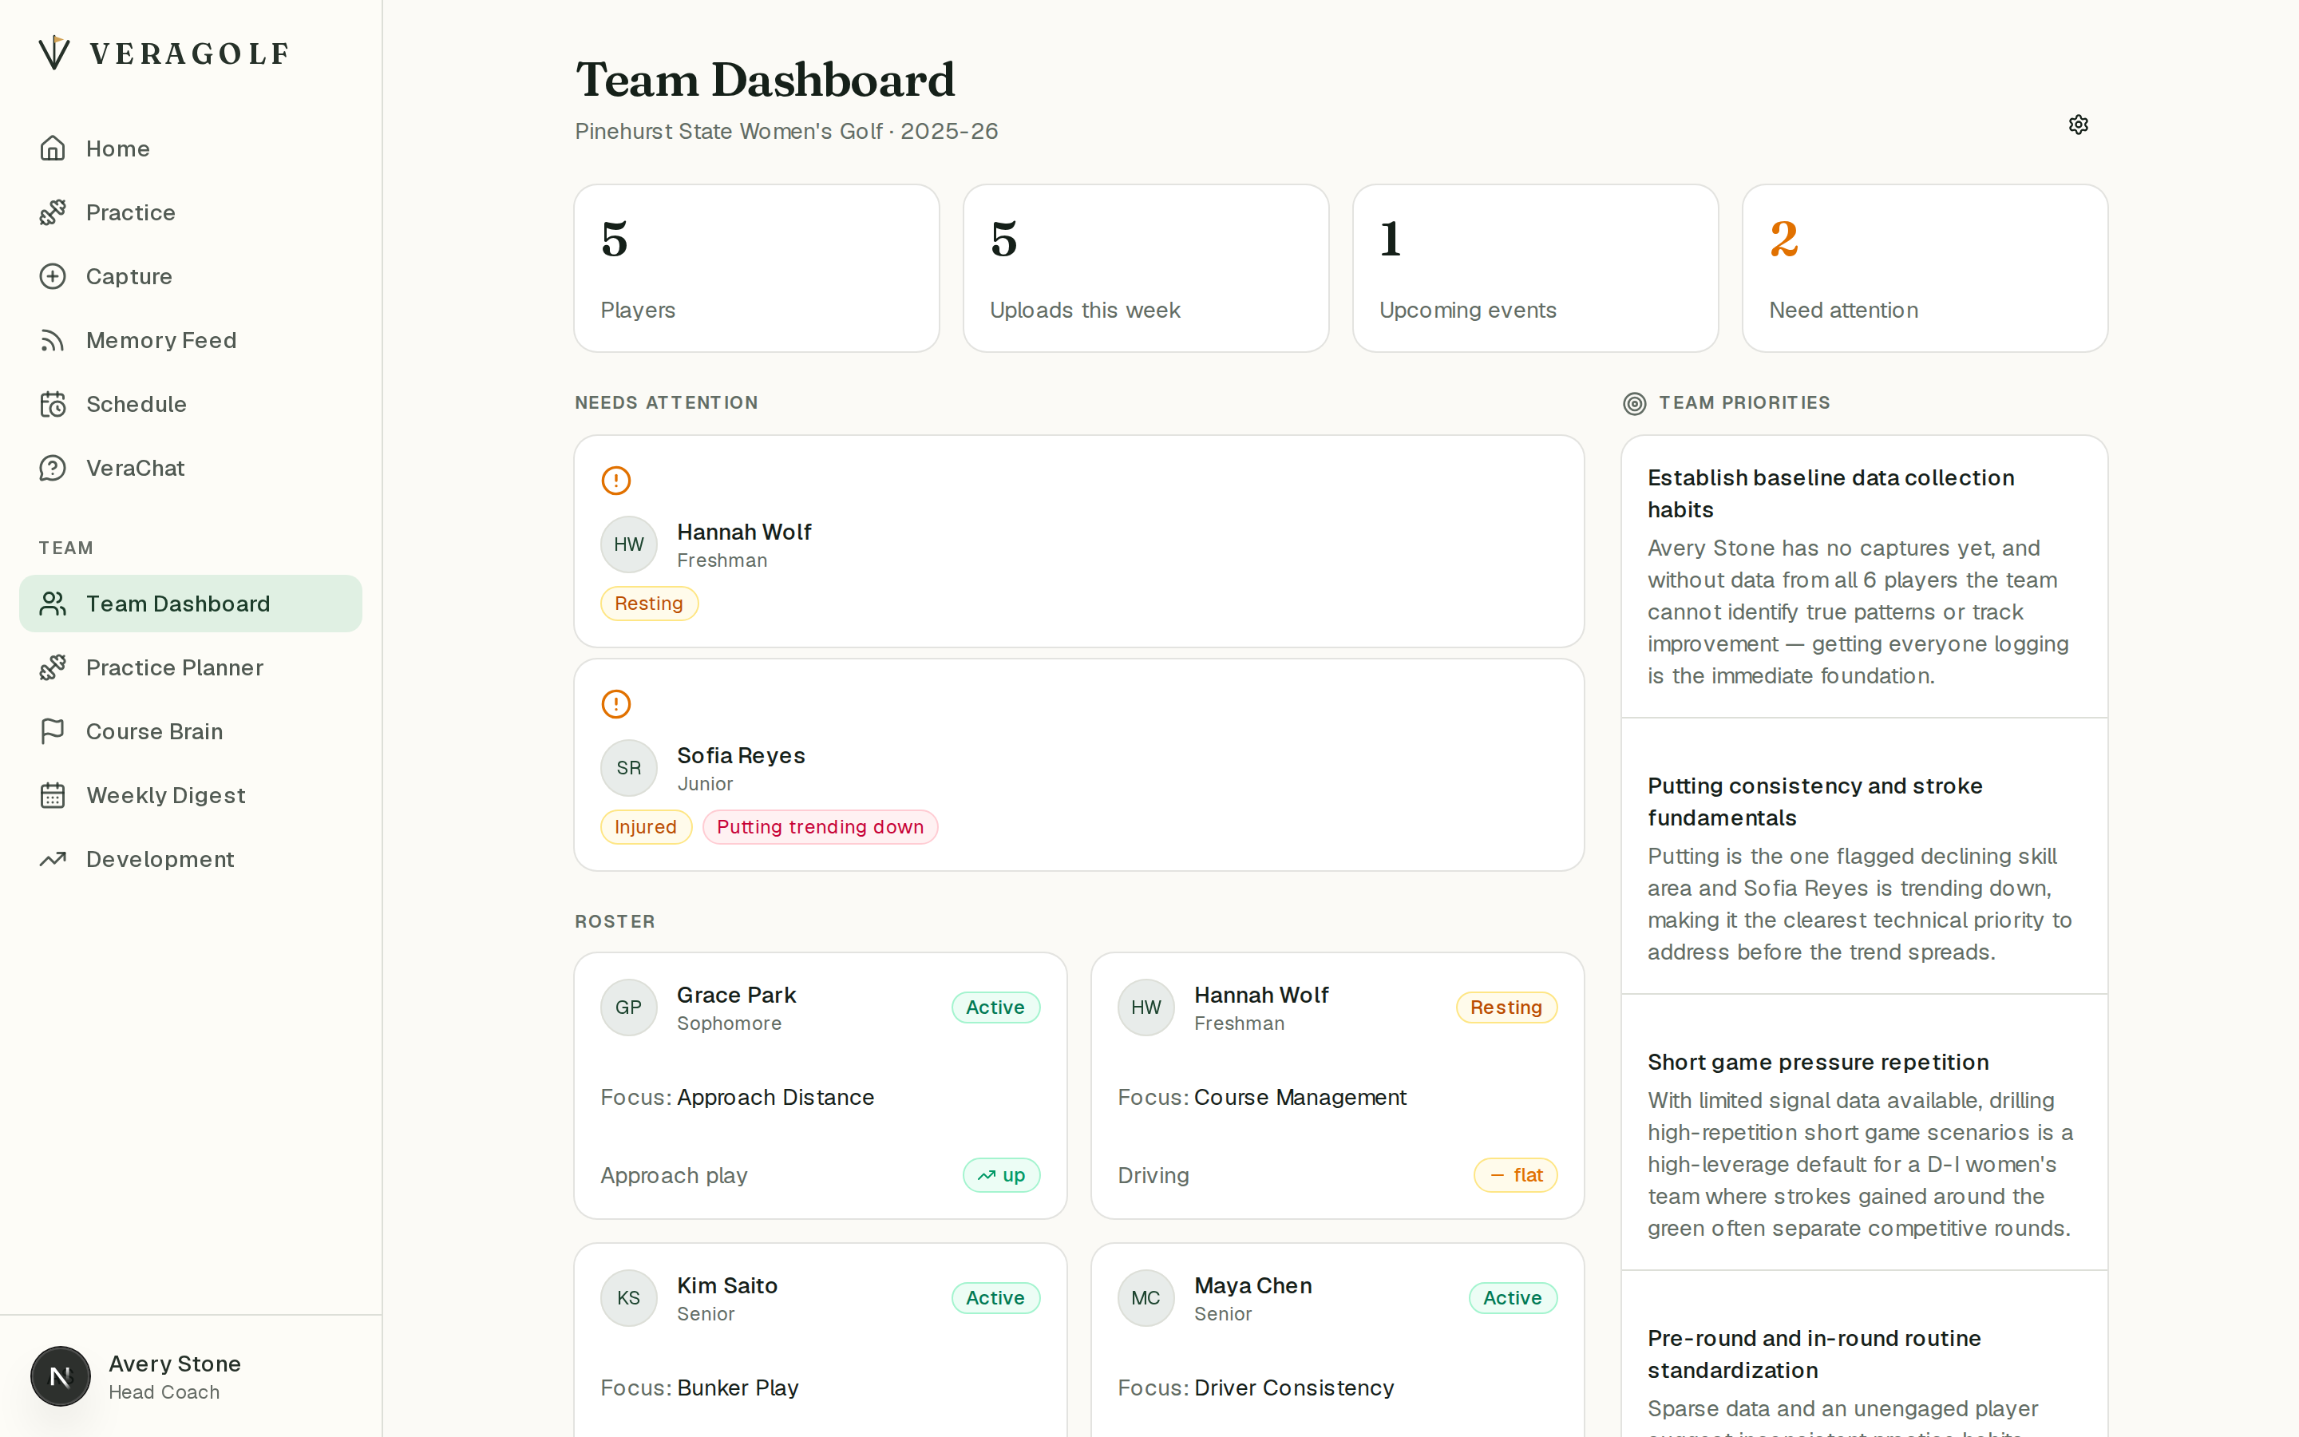Open the Players stat card
The height and width of the screenshot is (1437, 2299).
756,268
